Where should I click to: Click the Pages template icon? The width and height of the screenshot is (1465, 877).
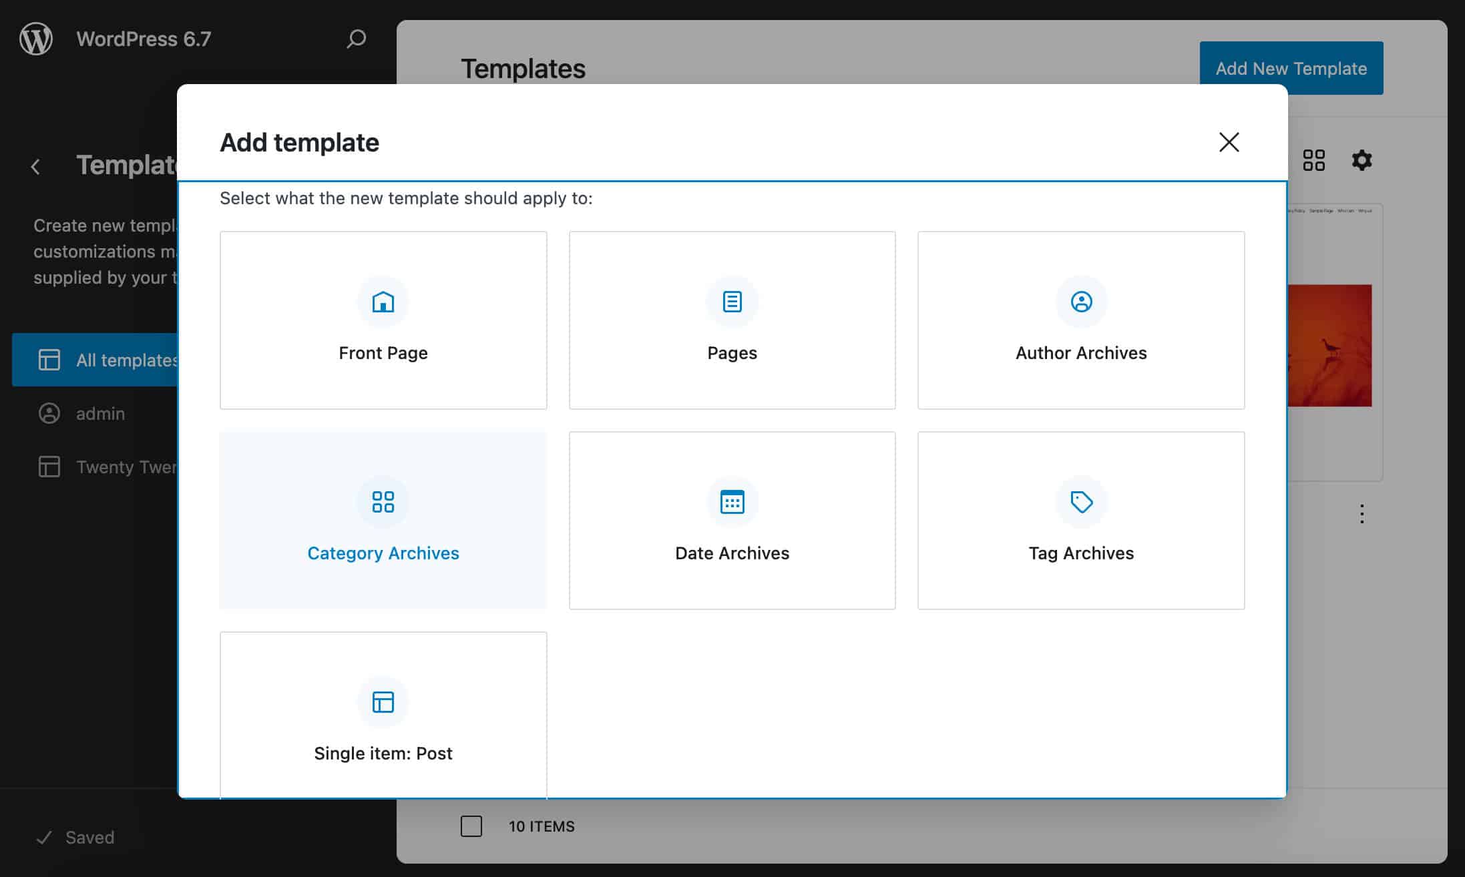[731, 302]
